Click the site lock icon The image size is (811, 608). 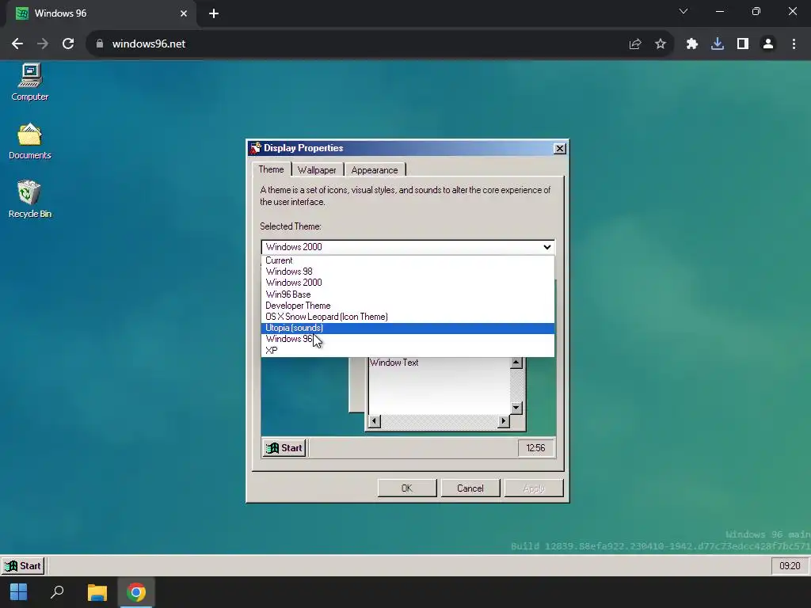tap(100, 44)
